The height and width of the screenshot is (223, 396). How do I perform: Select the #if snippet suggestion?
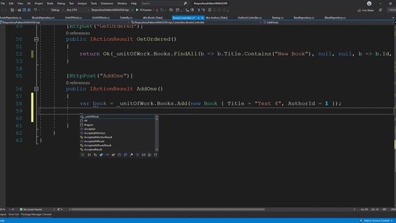(x=118, y=121)
